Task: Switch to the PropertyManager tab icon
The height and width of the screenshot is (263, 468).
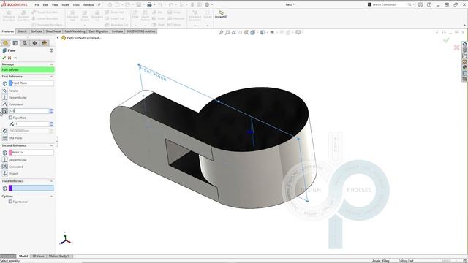Action: click(x=15, y=43)
